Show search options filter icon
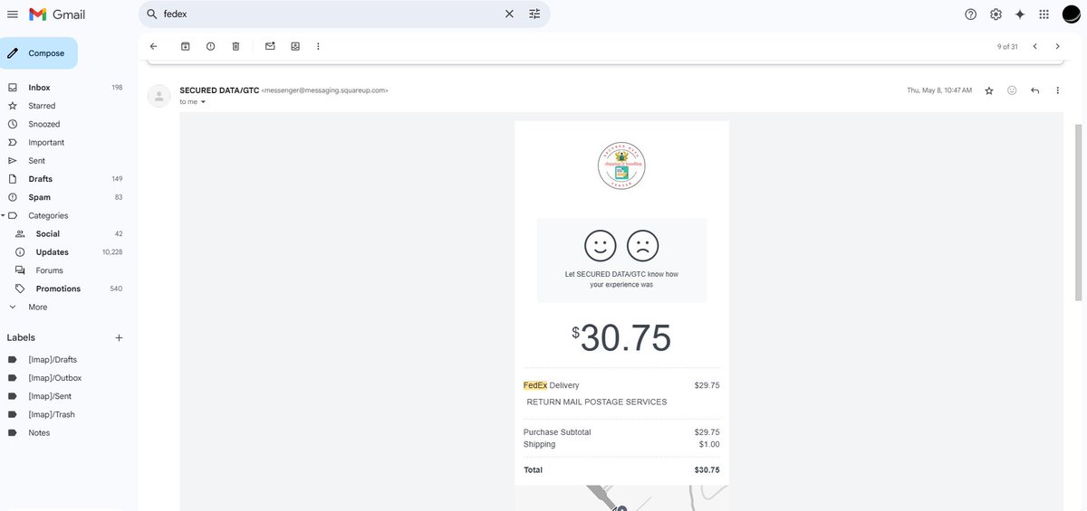 coord(534,14)
